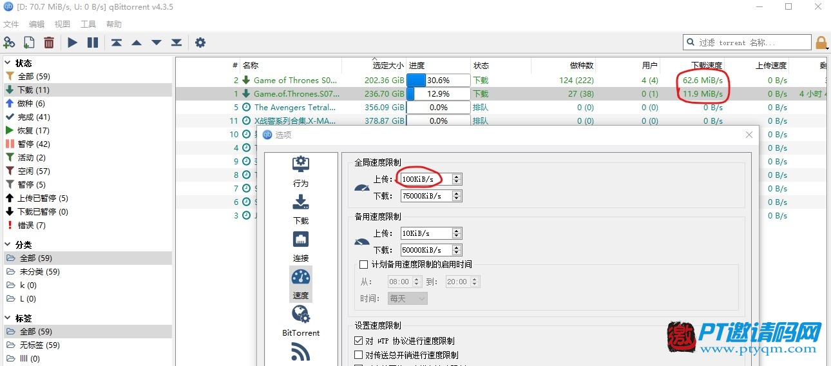Open the 行为 page in options dialog

tap(301, 171)
